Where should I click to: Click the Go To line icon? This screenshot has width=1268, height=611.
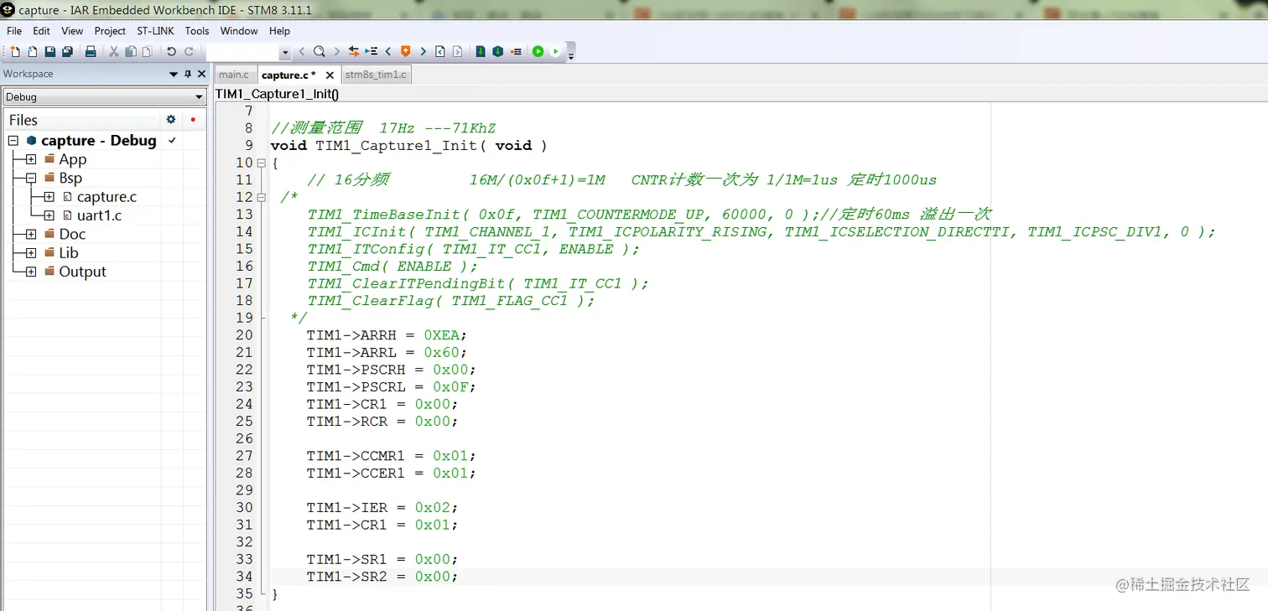tap(372, 52)
